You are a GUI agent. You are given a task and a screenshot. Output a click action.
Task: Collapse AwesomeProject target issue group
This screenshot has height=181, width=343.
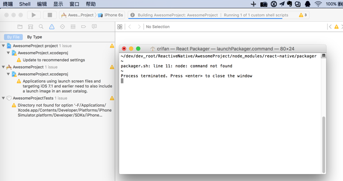(3, 67)
